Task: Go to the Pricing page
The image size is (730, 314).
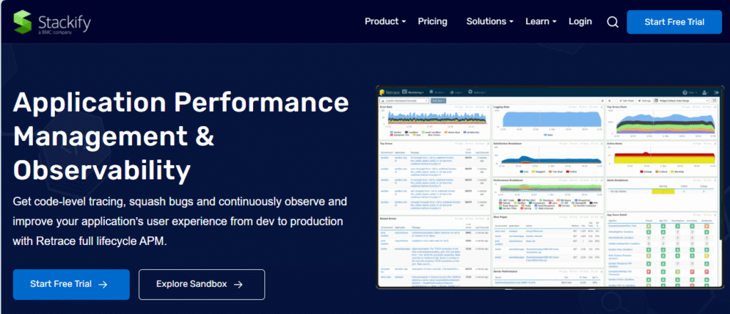Action: click(433, 21)
